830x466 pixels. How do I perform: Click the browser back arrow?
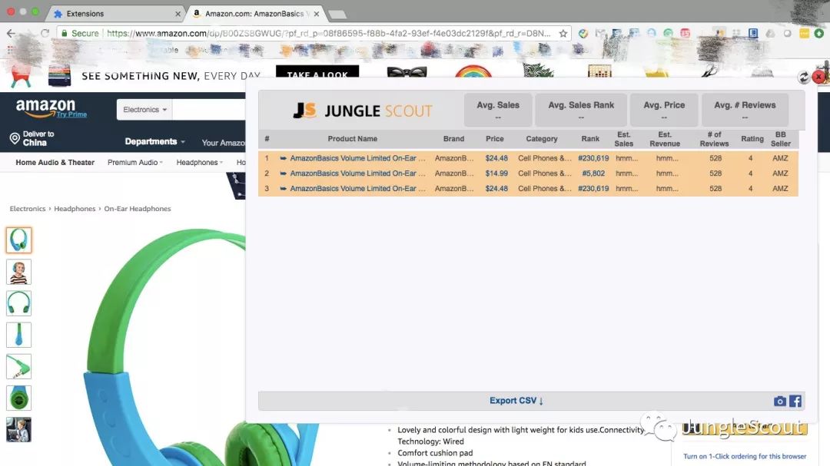click(x=11, y=33)
